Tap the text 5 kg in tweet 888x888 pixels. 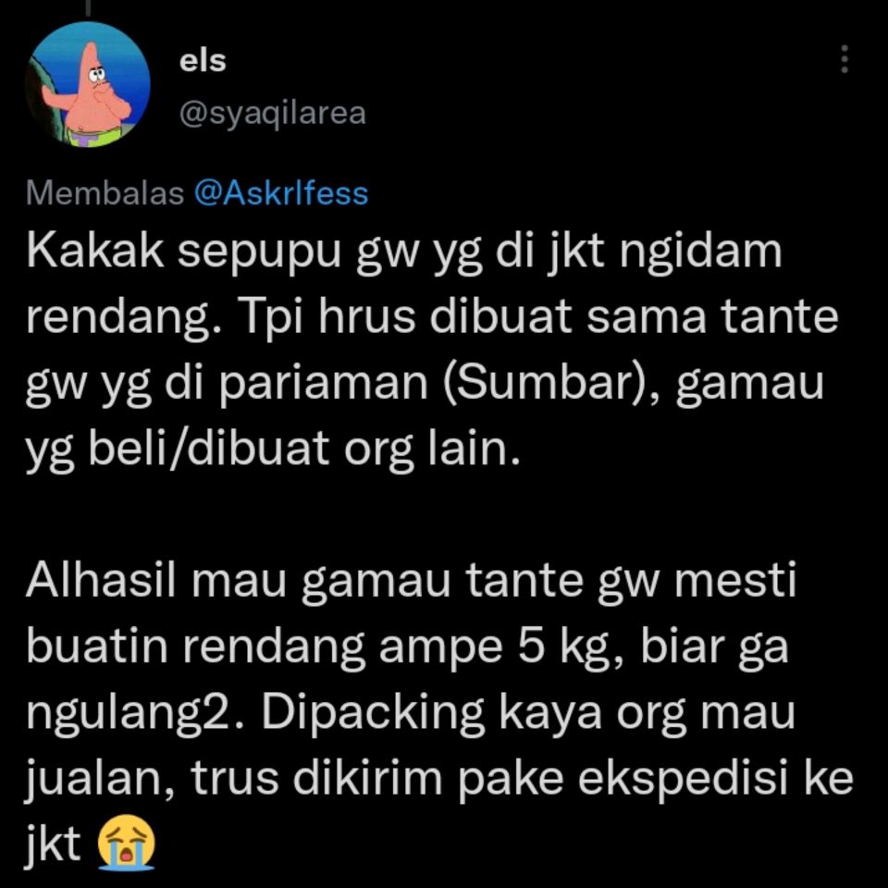tap(573, 647)
